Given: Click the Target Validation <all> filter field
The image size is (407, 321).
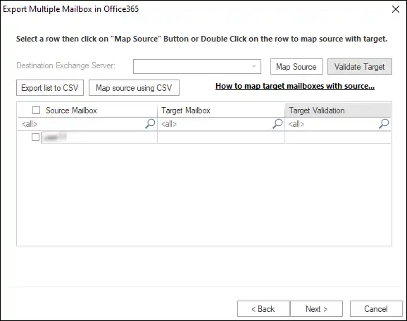Looking at the screenshot, I should point(332,124).
